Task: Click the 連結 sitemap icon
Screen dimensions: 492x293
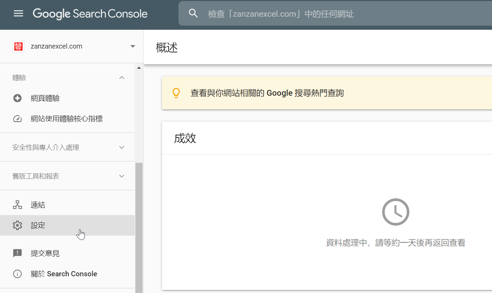Action: (17, 205)
